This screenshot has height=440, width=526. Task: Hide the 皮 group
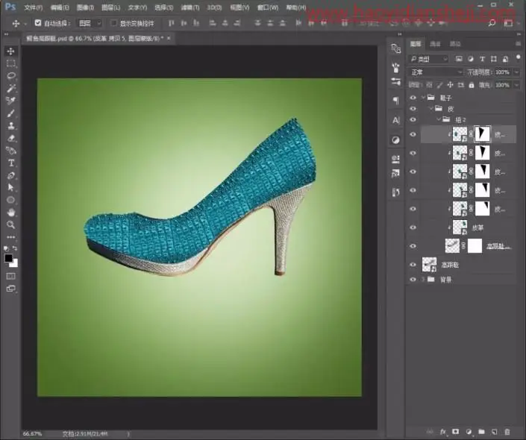(413, 109)
